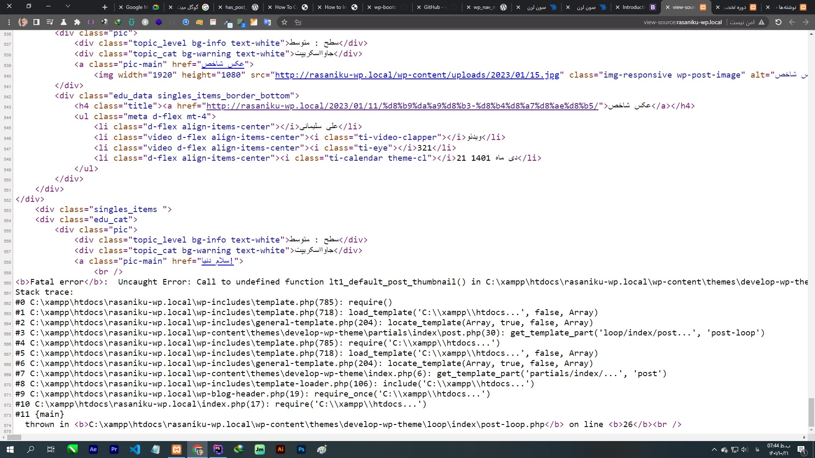The height and width of the screenshot is (458, 815).
Task: Click the horizontal scrollbar right arrow
Action: pos(804,437)
